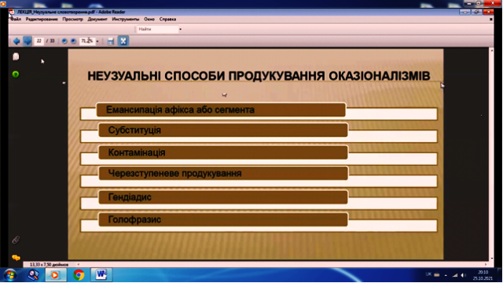
Task: Click the Найти search text field
Action: 157,29
